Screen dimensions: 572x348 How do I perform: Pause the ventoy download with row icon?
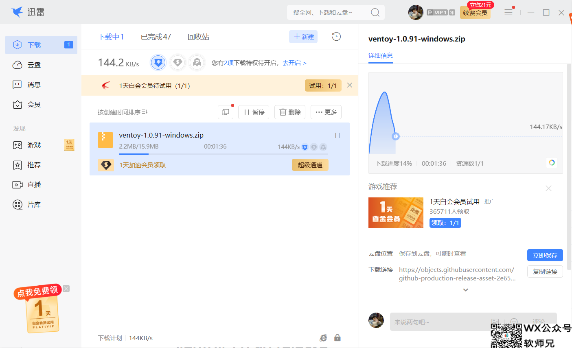point(337,135)
